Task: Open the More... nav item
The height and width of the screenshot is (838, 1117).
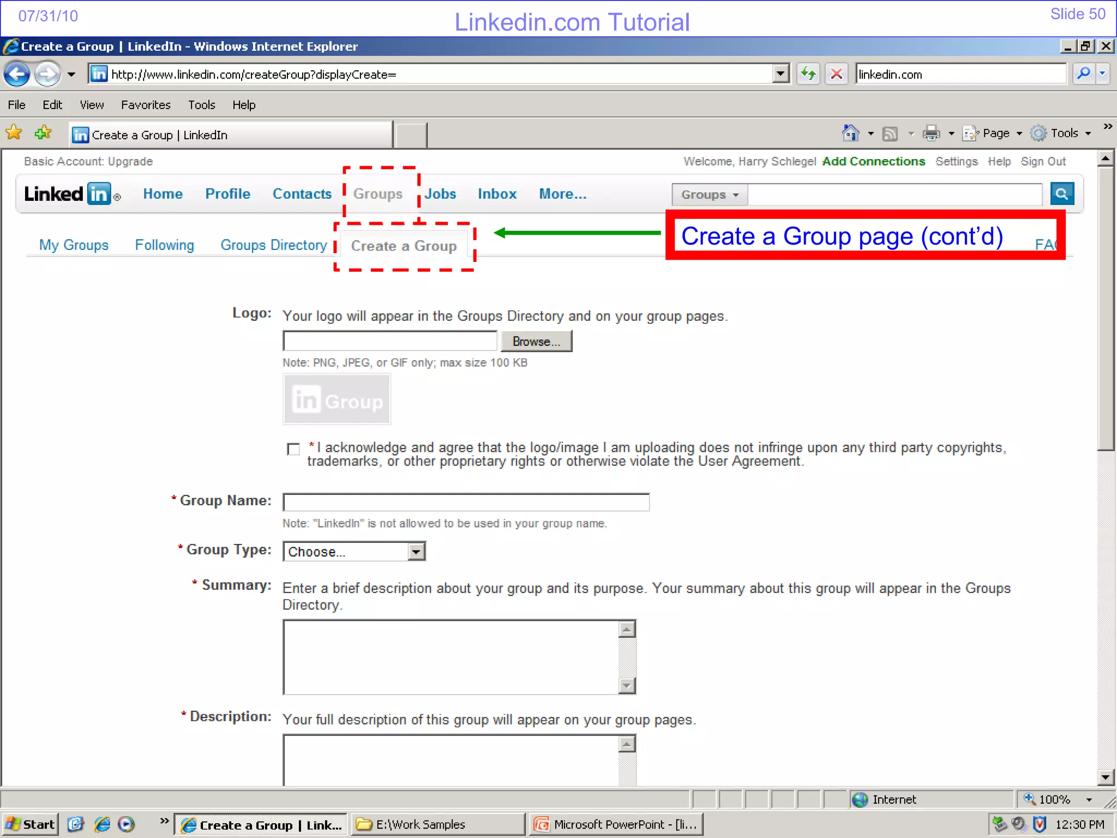Action: click(x=563, y=194)
